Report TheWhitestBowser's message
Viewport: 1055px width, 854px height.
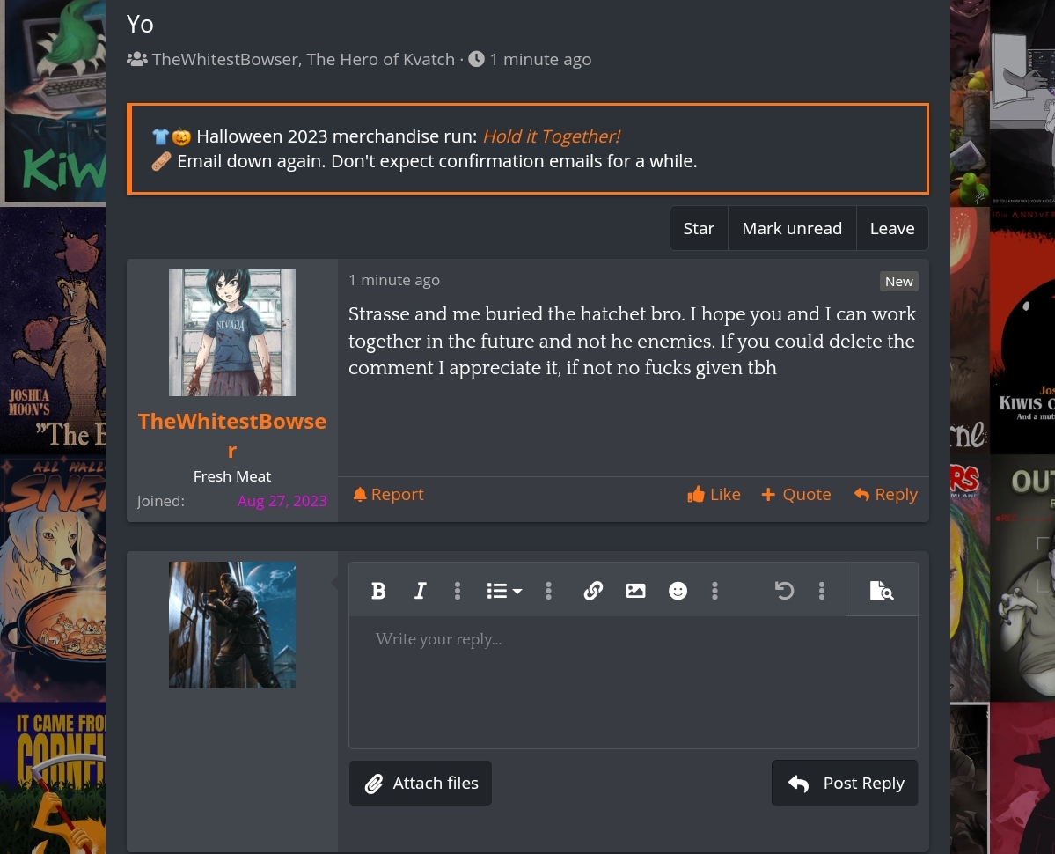tap(388, 495)
